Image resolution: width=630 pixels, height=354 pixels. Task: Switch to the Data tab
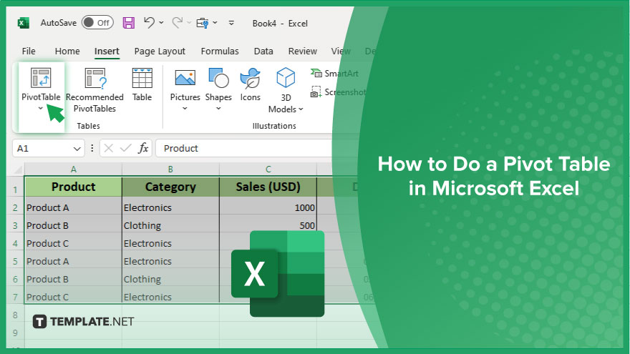pyautogui.click(x=263, y=51)
